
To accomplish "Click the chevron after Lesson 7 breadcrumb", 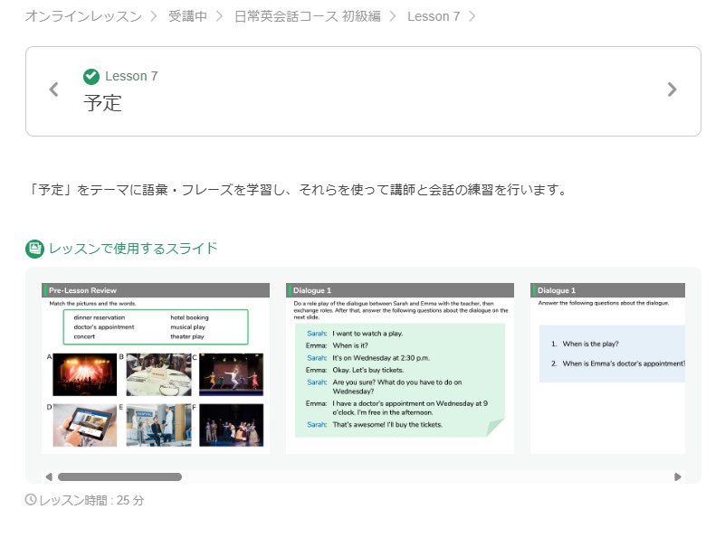I will pos(472,16).
